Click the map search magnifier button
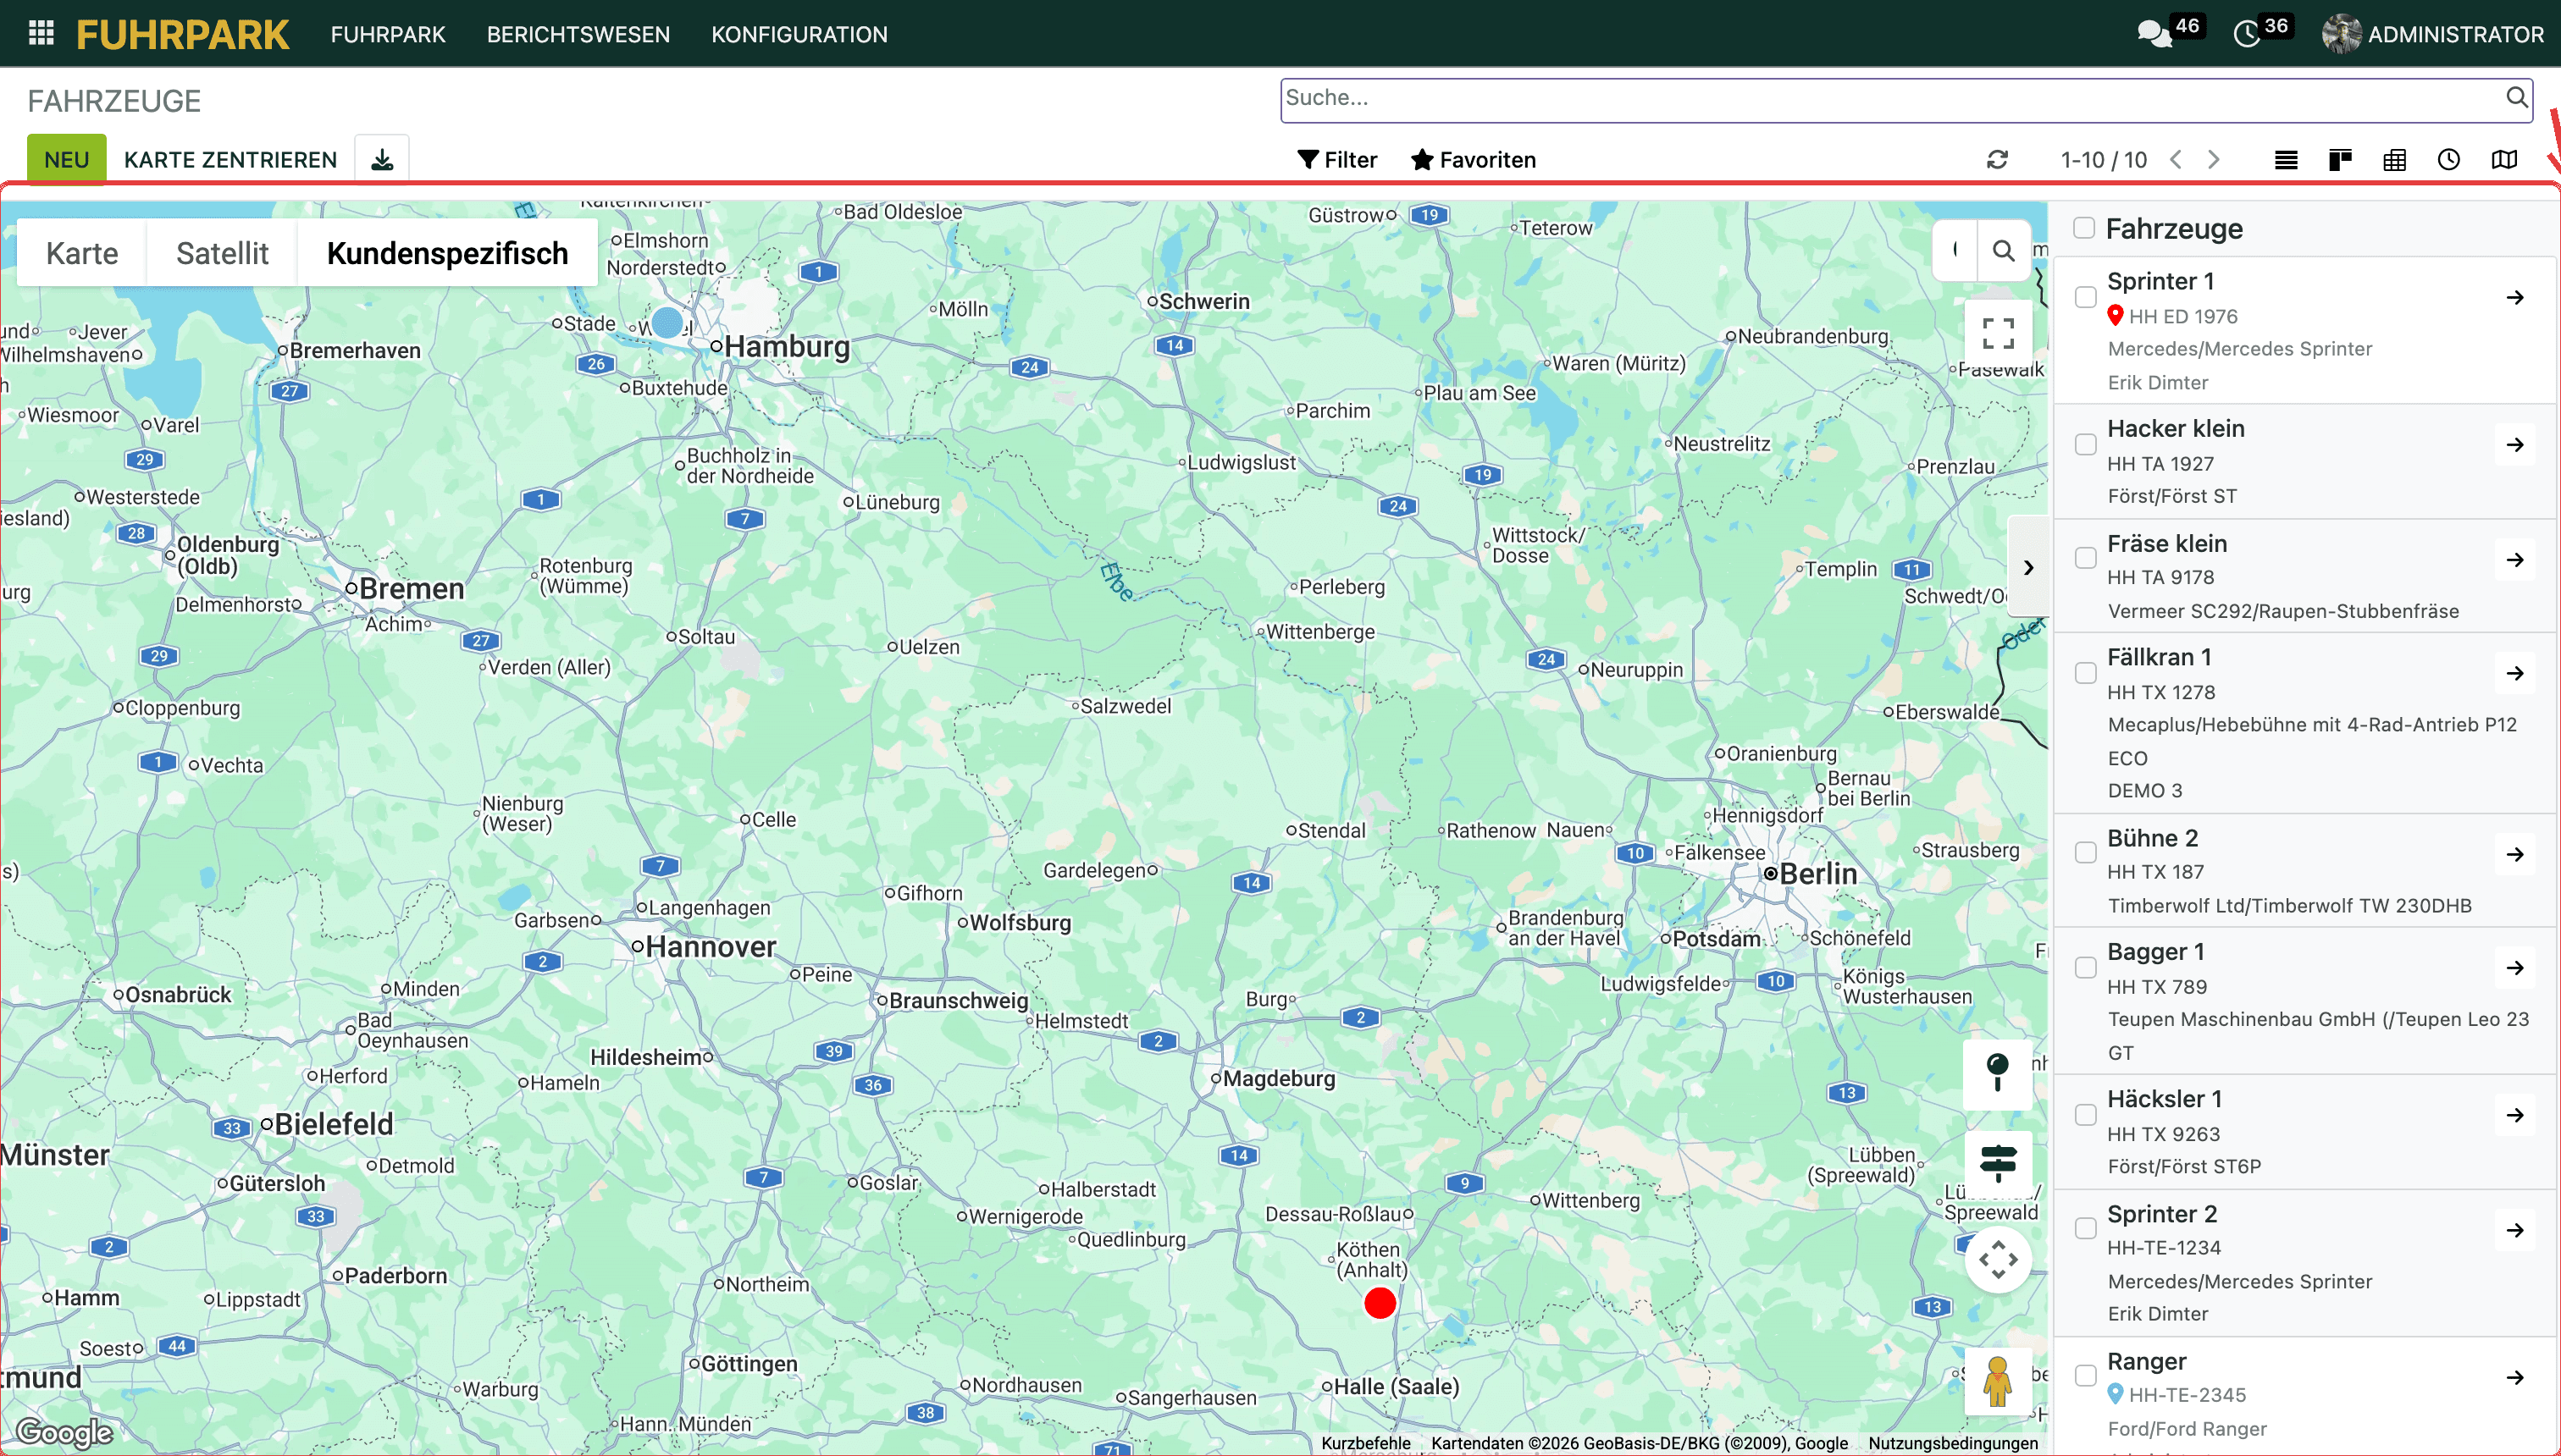This screenshot has height=1456, width=2561. (x=2003, y=251)
